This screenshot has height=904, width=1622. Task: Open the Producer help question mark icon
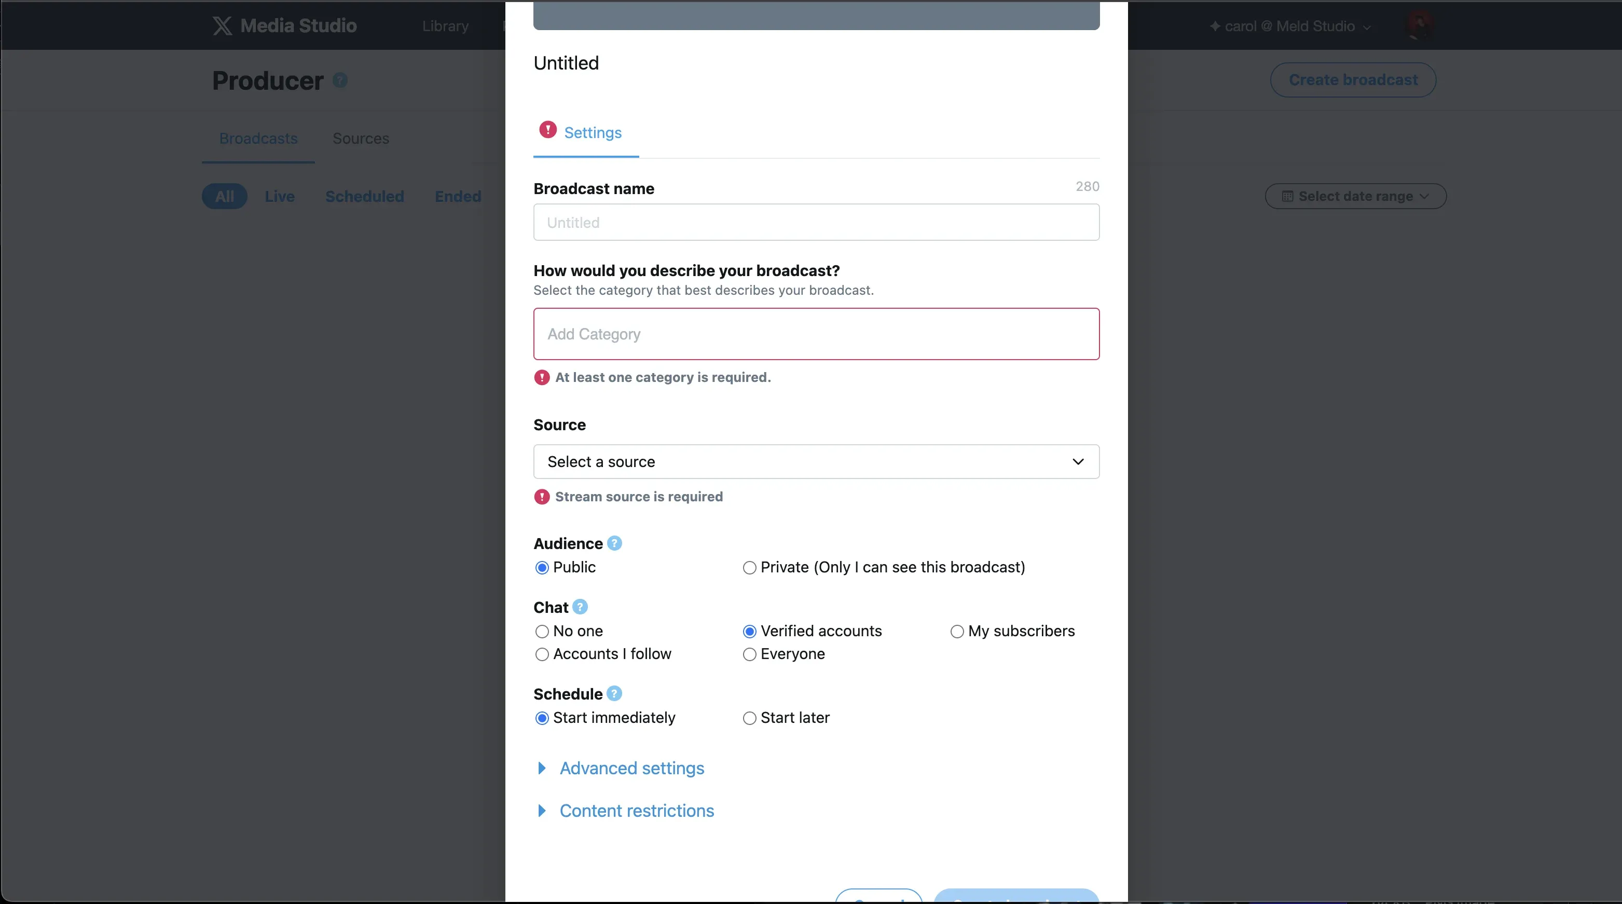[340, 80]
